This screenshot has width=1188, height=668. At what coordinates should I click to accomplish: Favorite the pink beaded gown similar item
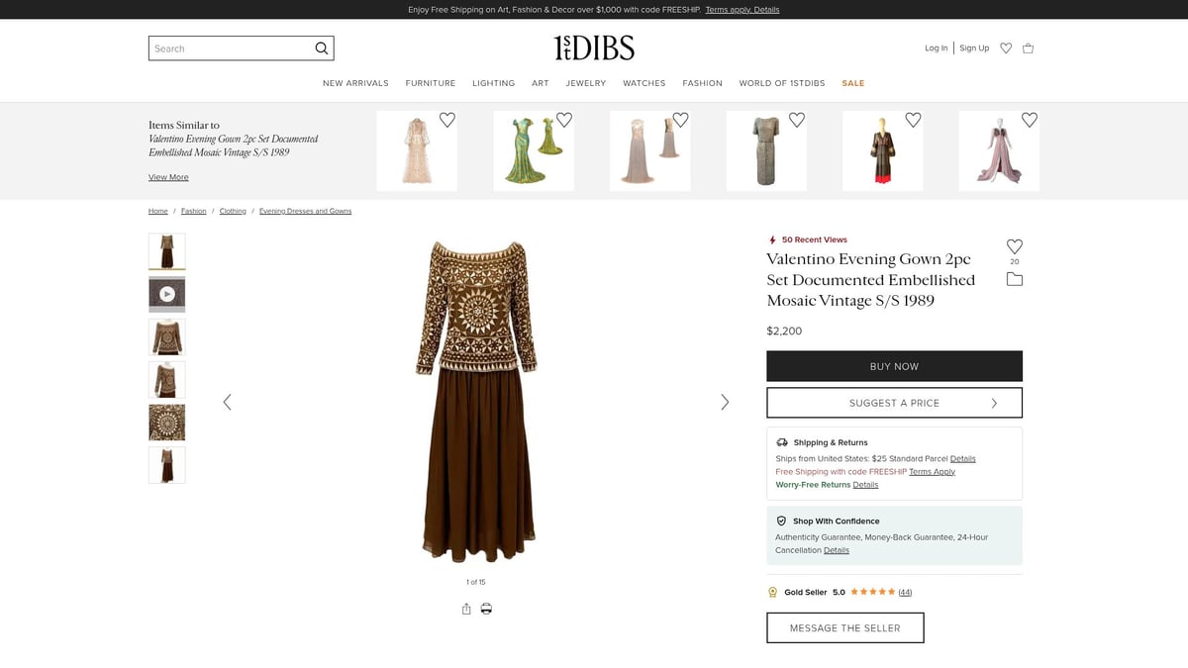[x=680, y=120]
